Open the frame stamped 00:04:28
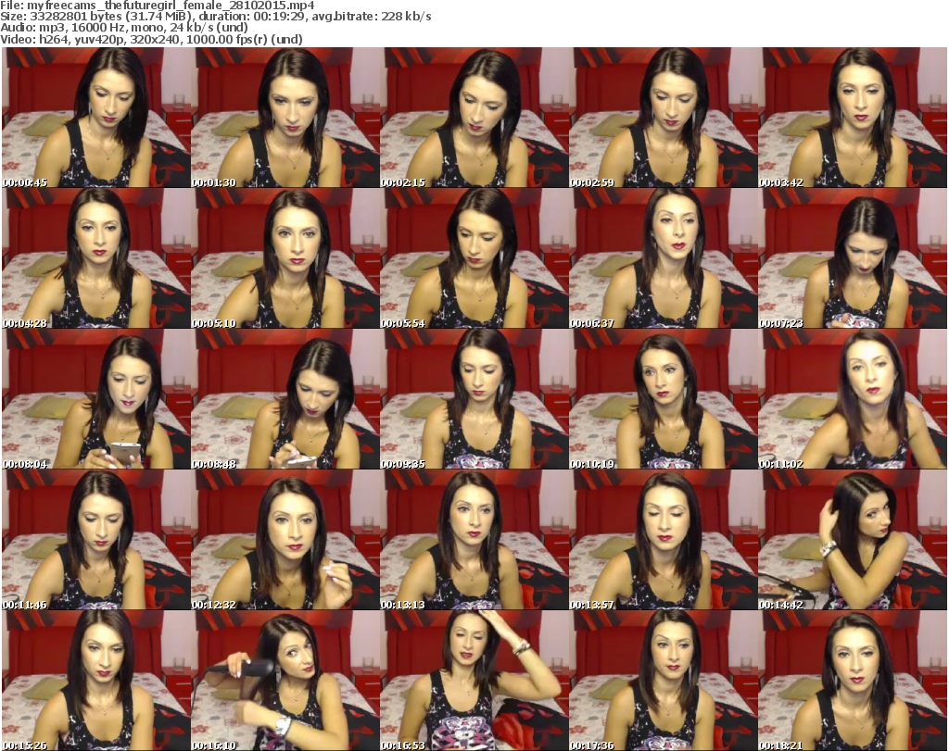Image resolution: width=949 pixels, height=751 pixels. pos(95,258)
